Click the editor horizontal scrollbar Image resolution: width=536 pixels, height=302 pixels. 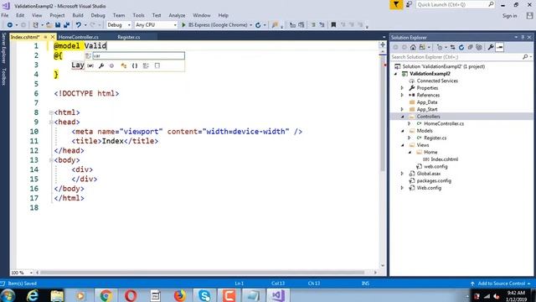click(x=202, y=273)
